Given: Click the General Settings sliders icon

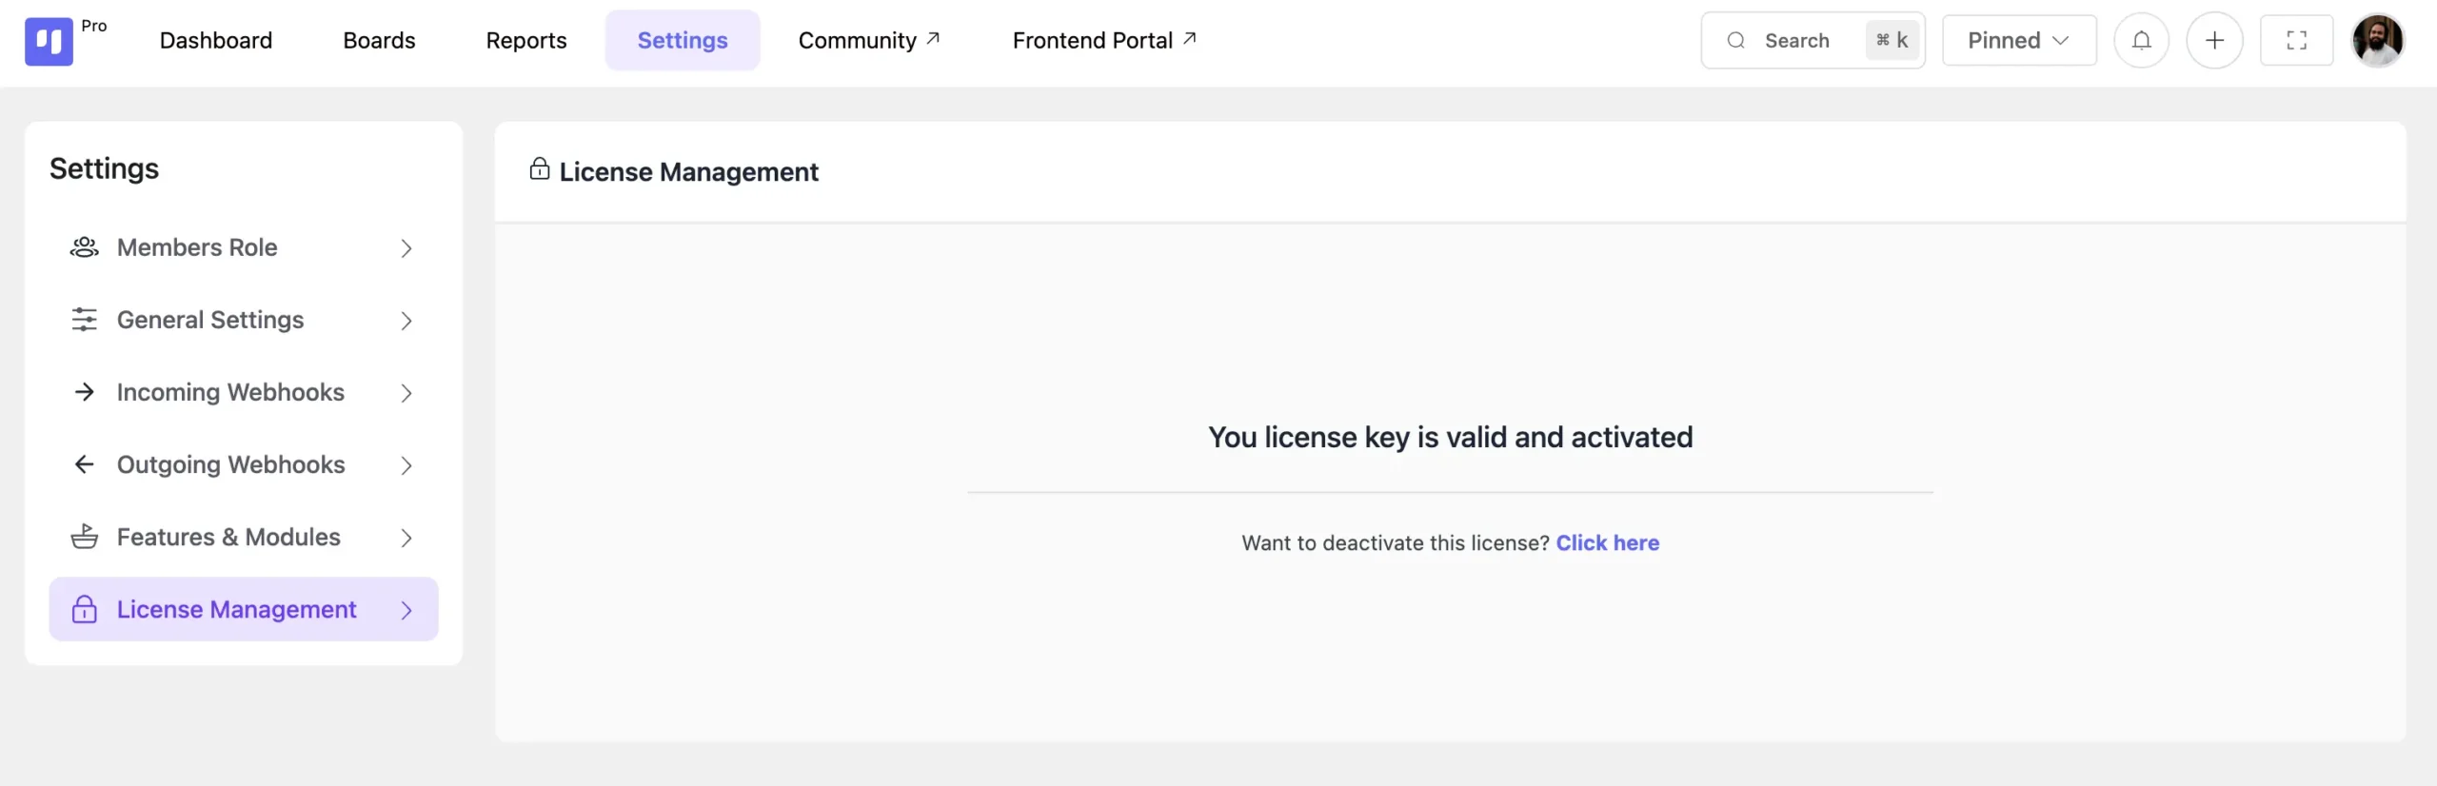Looking at the screenshot, I should pyautogui.click(x=84, y=320).
